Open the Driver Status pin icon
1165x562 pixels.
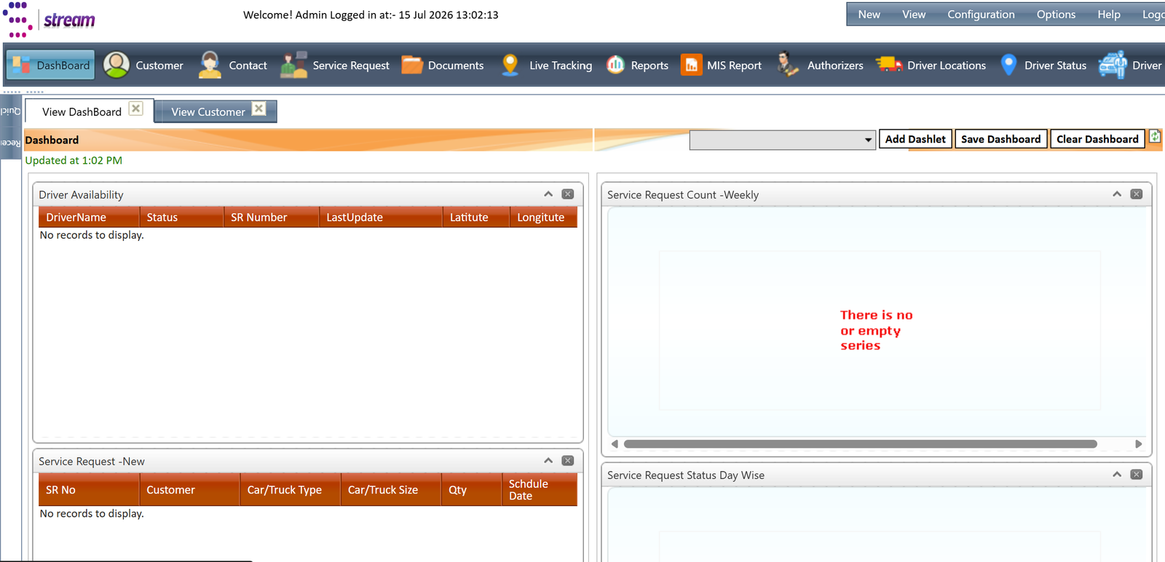pyautogui.click(x=1008, y=65)
